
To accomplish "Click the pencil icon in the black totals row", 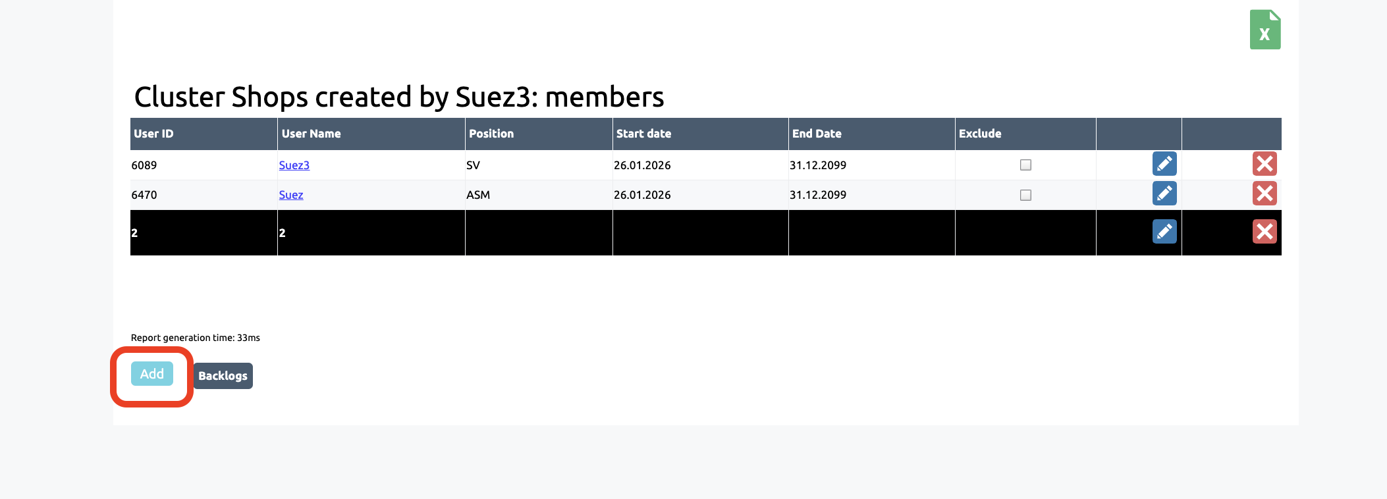I will 1164,232.
